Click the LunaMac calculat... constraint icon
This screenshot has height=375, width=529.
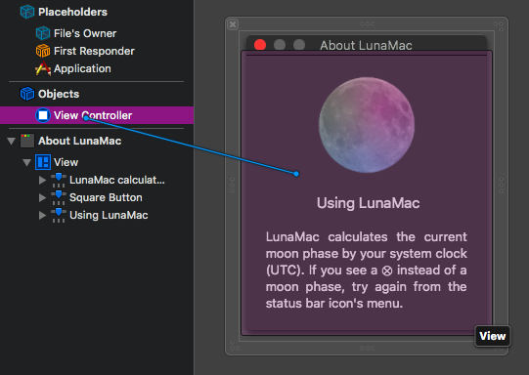(59, 180)
